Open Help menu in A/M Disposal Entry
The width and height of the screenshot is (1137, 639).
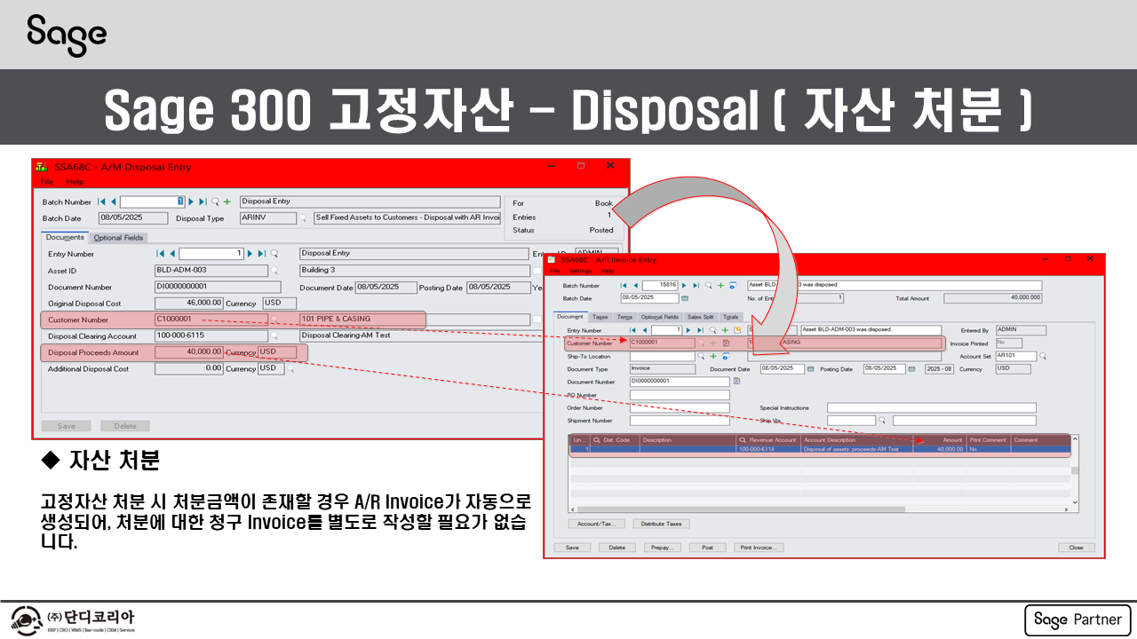click(x=76, y=182)
